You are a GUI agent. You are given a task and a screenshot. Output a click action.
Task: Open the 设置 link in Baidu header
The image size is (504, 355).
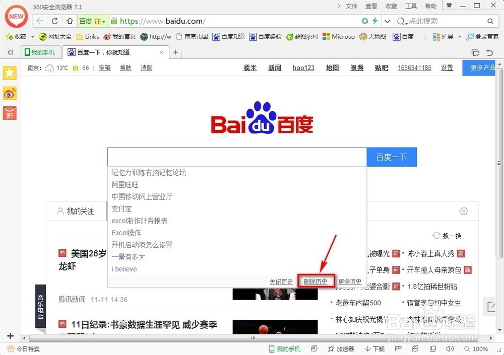tap(447, 68)
